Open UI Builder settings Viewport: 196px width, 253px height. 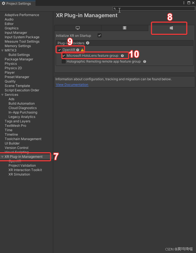(12, 143)
